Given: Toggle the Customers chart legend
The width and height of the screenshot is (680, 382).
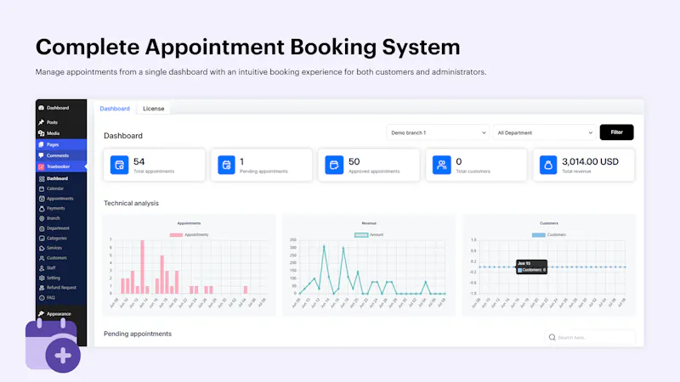Looking at the screenshot, I should [549, 235].
